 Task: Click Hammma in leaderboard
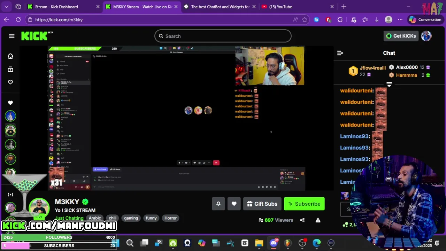[406, 75]
